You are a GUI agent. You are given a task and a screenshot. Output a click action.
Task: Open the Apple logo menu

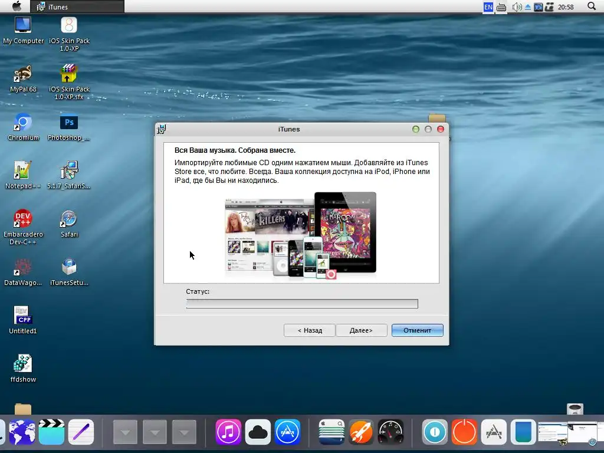pos(17,6)
